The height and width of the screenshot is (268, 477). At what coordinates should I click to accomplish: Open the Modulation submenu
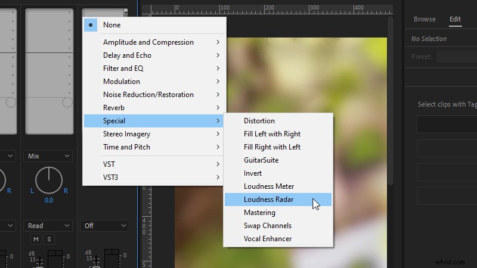coord(154,82)
